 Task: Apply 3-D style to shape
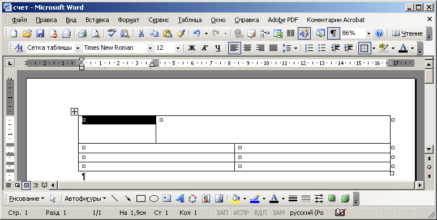tap(345, 199)
